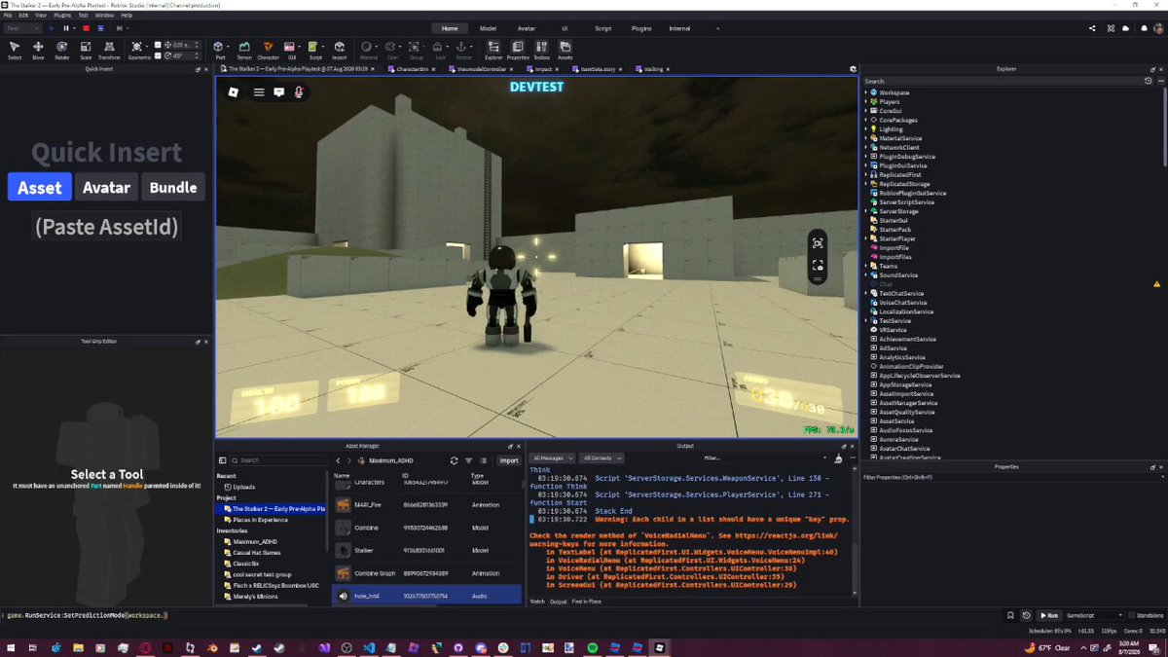
Task: Go back in Asset Manager navigation
Action: tap(338, 460)
